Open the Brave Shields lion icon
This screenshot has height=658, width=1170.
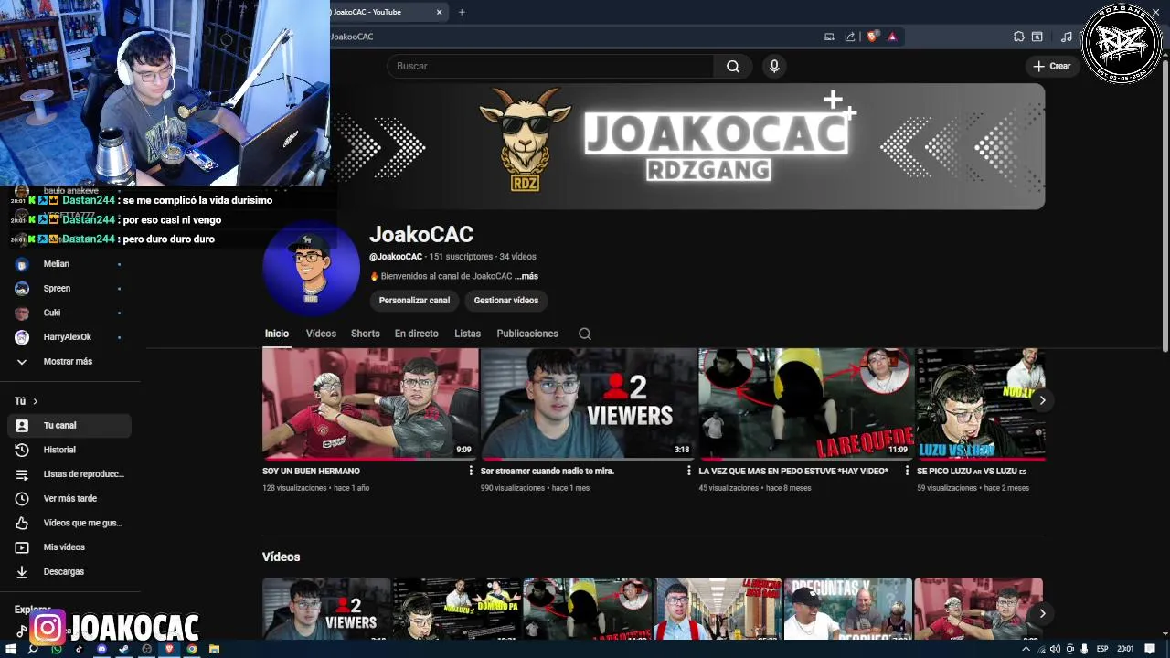pyautogui.click(x=872, y=37)
